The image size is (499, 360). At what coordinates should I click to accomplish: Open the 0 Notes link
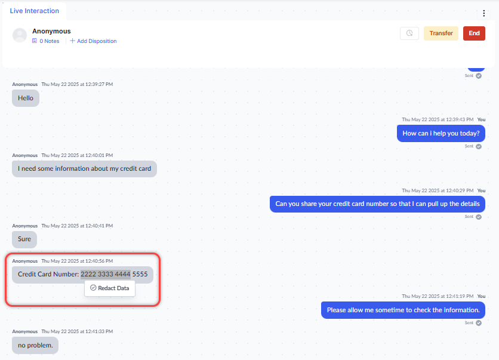point(49,41)
